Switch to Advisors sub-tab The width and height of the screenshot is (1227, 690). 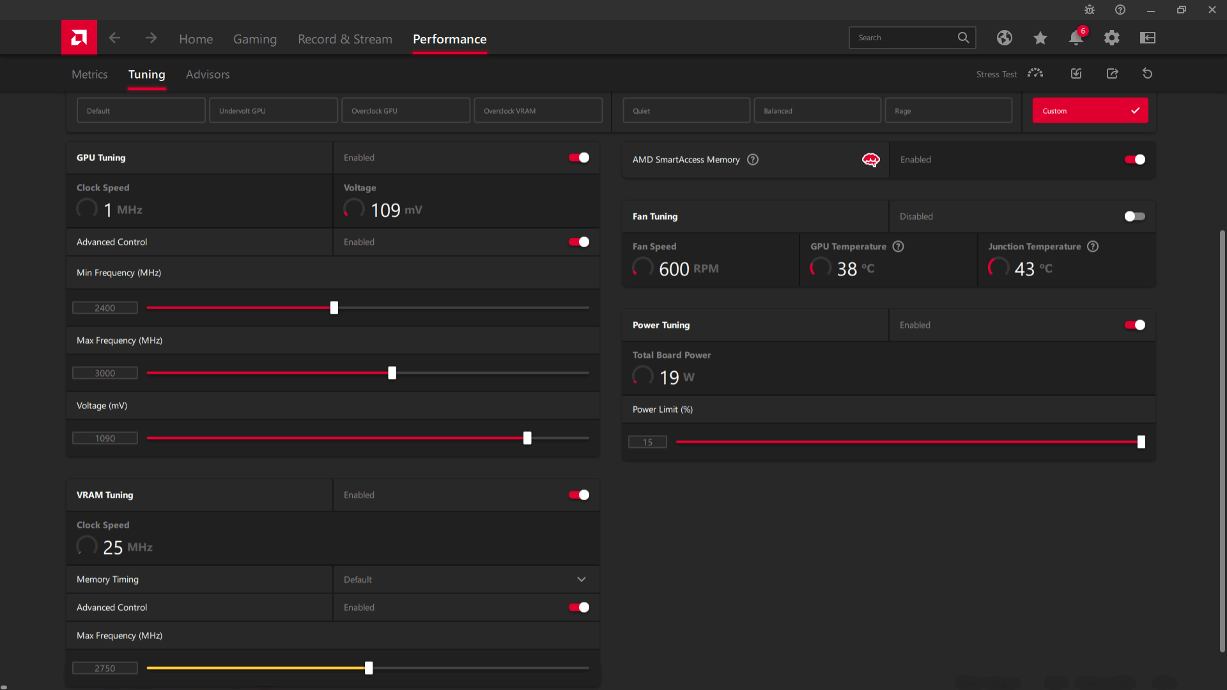point(208,74)
